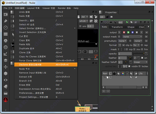This screenshot has width=156, height=114.
Task: Click the color wheel column icon in shape list
Action: [123, 73]
